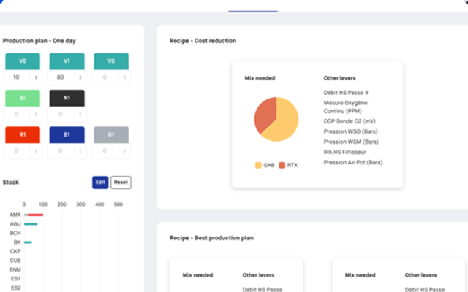Click the V0 product tile
Viewport: 468px width, 292px height.
pos(23,61)
